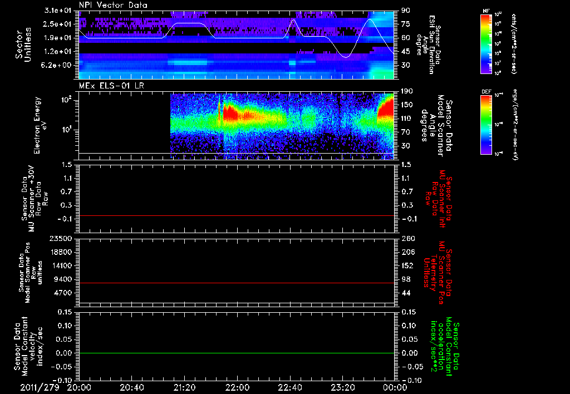The width and height of the screenshot is (570, 394).
Task: Click the red electron burst in ELS spectrogram
Action: point(231,112)
